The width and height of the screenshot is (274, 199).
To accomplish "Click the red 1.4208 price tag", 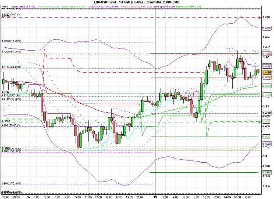I will coord(267,54).
